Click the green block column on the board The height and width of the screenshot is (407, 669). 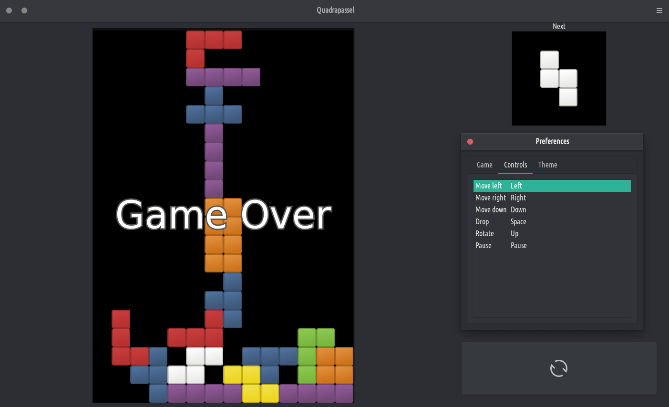tap(307, 356)
